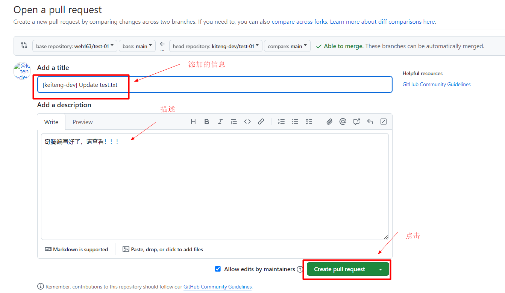Switch to the Write tab
The height and width of the screenshot is (293, 505).
51,122
